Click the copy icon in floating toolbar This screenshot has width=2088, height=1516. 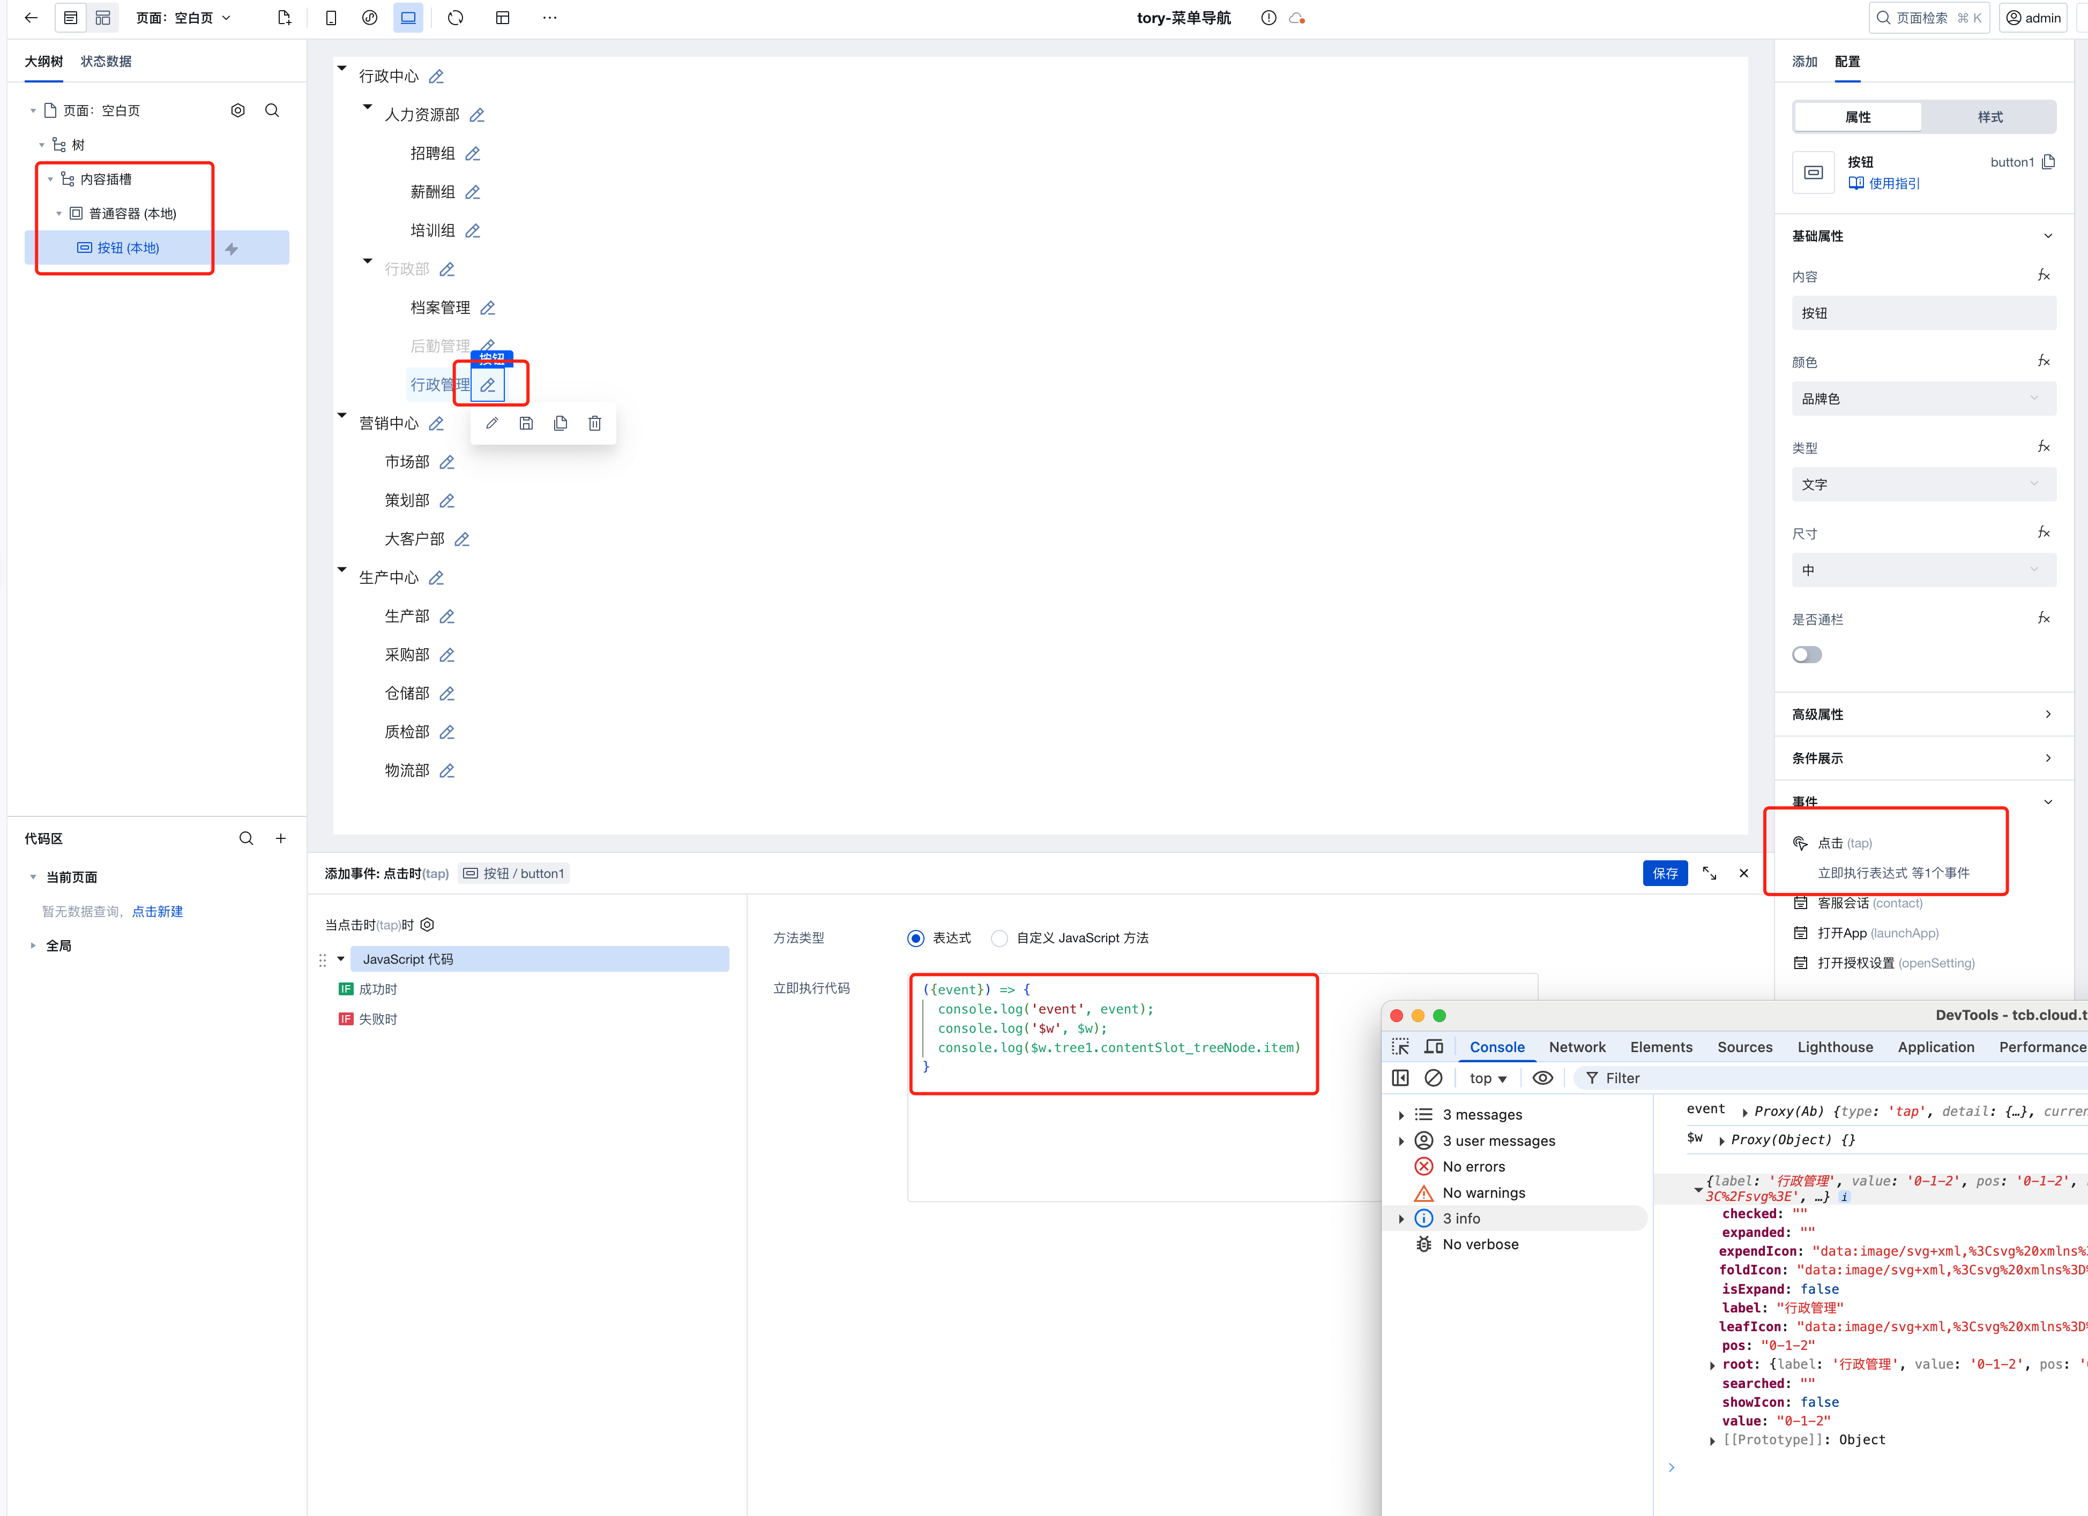(x=561, y=423)
